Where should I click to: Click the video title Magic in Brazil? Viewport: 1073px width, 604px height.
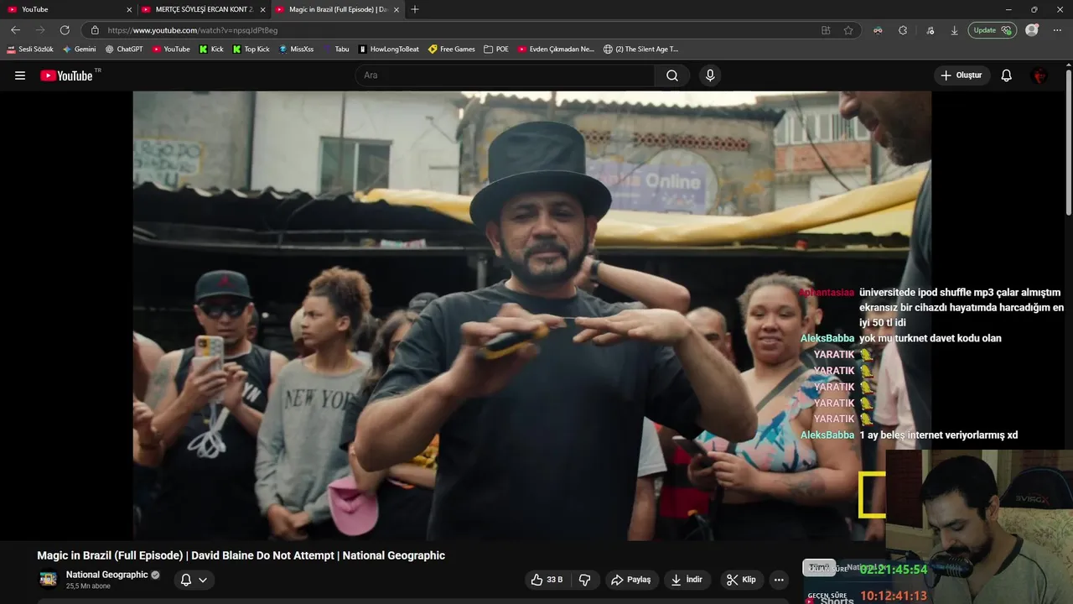pyautogui.click(x=241, y=555)
